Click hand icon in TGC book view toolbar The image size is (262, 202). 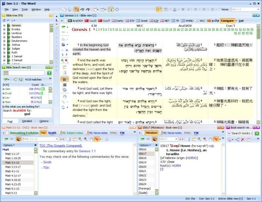tap(91, 139)
